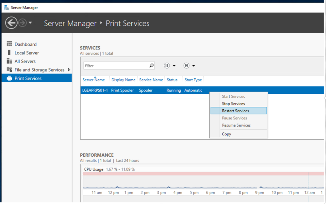The height and width of the screenshot is (204, 326).
Task: Click the CPU Usage label
Action: (x=93, y=169)
